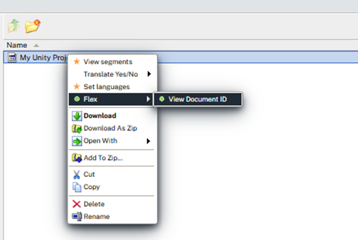Expand the Open With submenu arrow

148,141
